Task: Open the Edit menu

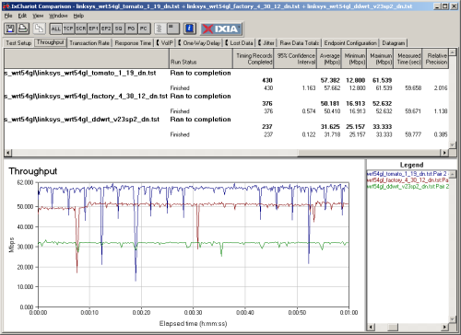Action: (x=22, y=16)
